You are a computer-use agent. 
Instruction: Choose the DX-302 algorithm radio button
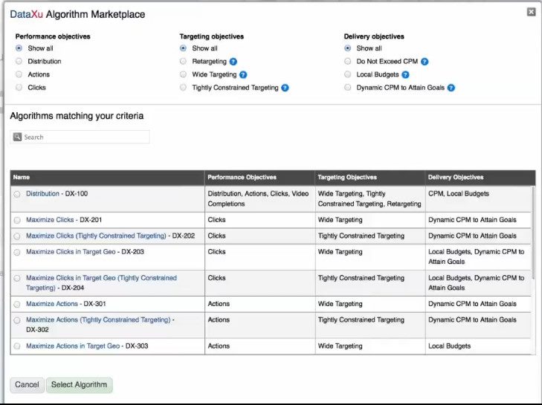coord(17,320)
